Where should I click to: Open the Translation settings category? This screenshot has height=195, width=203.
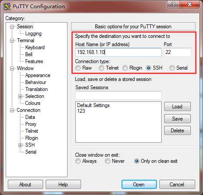point(36,89)
